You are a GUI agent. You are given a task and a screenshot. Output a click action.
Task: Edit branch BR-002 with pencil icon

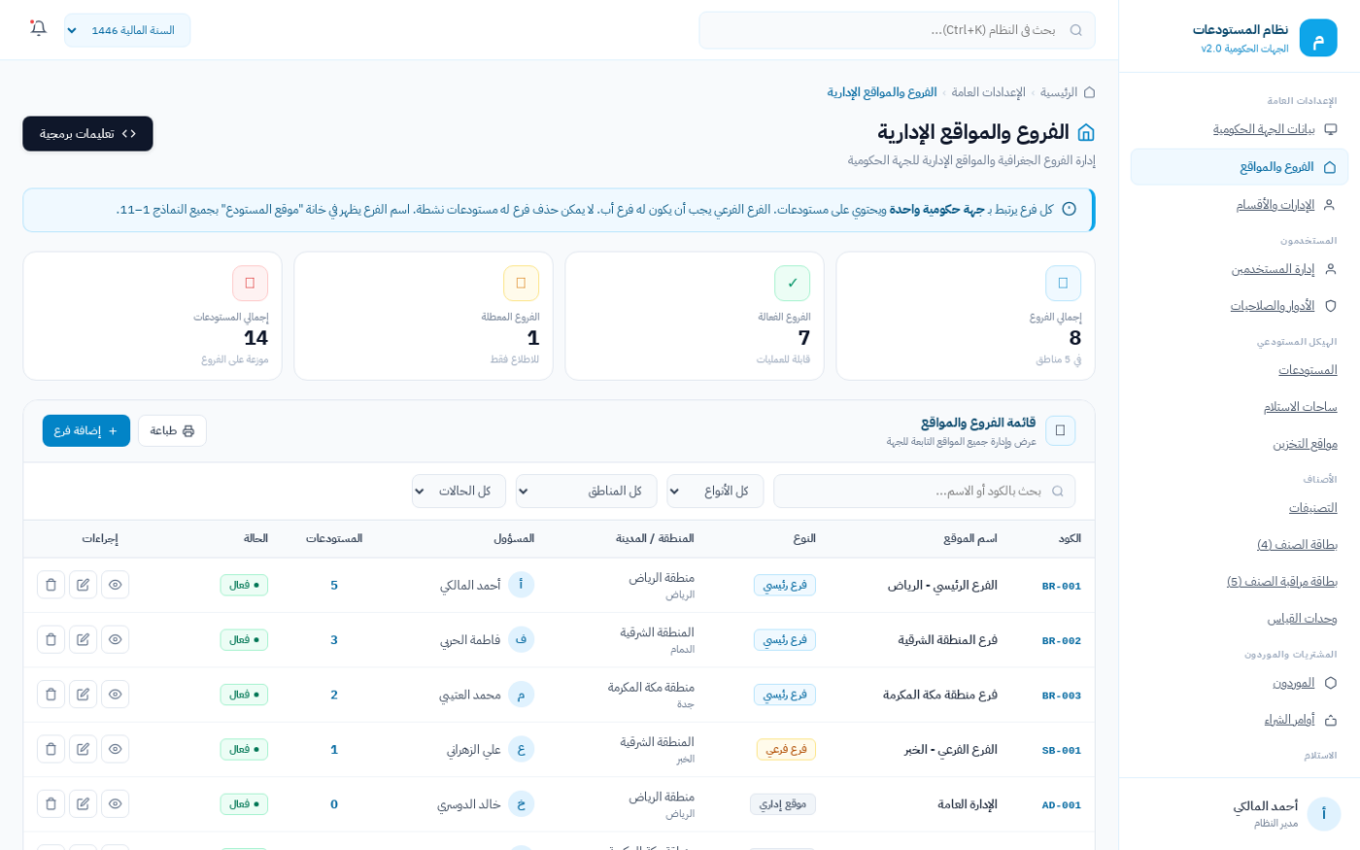point(84,639)
